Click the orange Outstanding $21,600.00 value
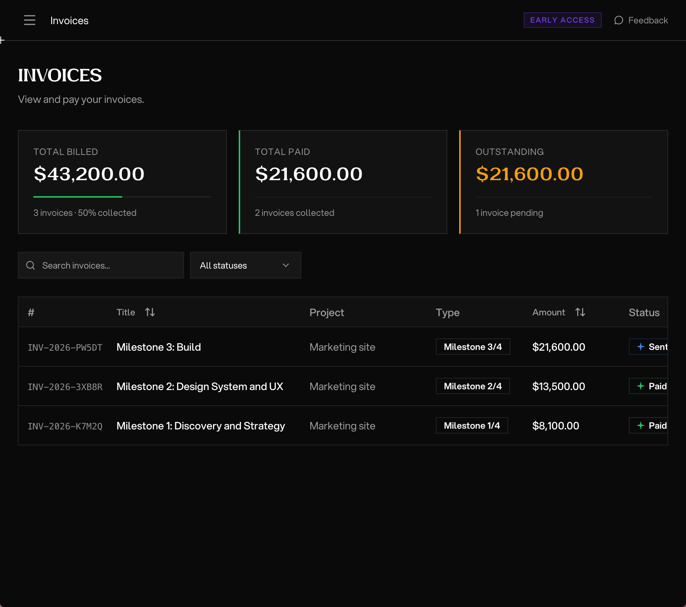Screen dimensions: 686x607 tap(530, 174)
